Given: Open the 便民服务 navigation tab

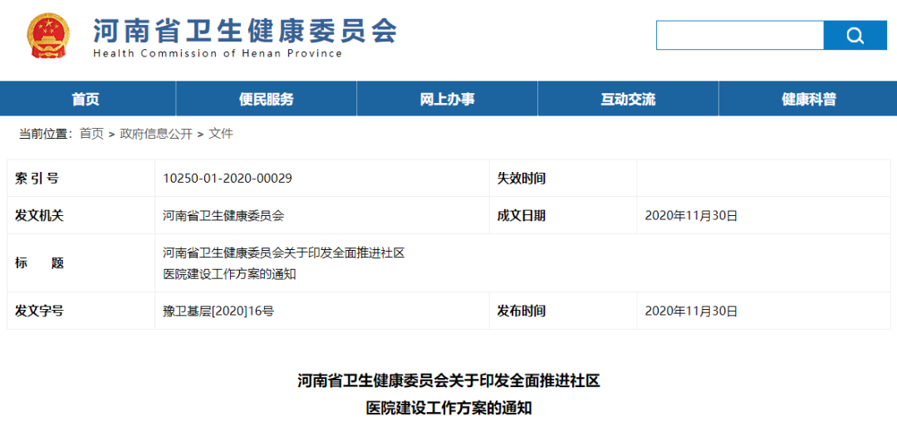Looking at the screenshot, I should tap(266, 99).
